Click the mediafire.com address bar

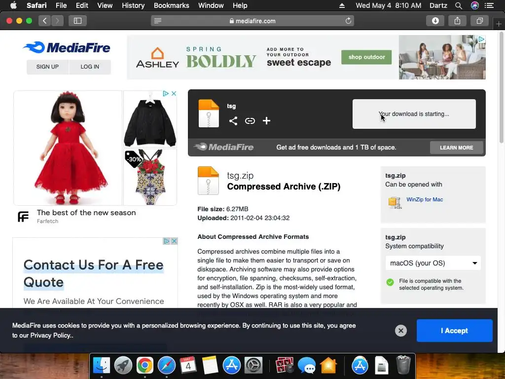[x=252, y=21]
